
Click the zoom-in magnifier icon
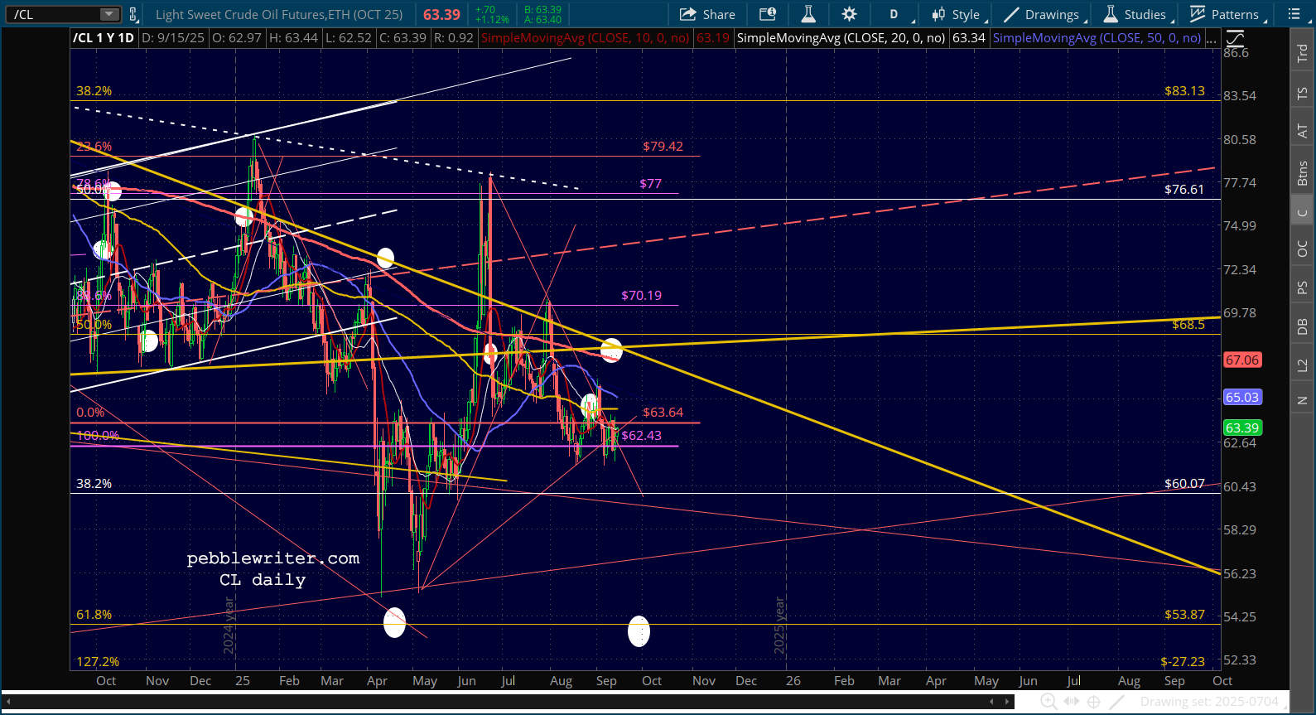click(x=1048, y=702)
